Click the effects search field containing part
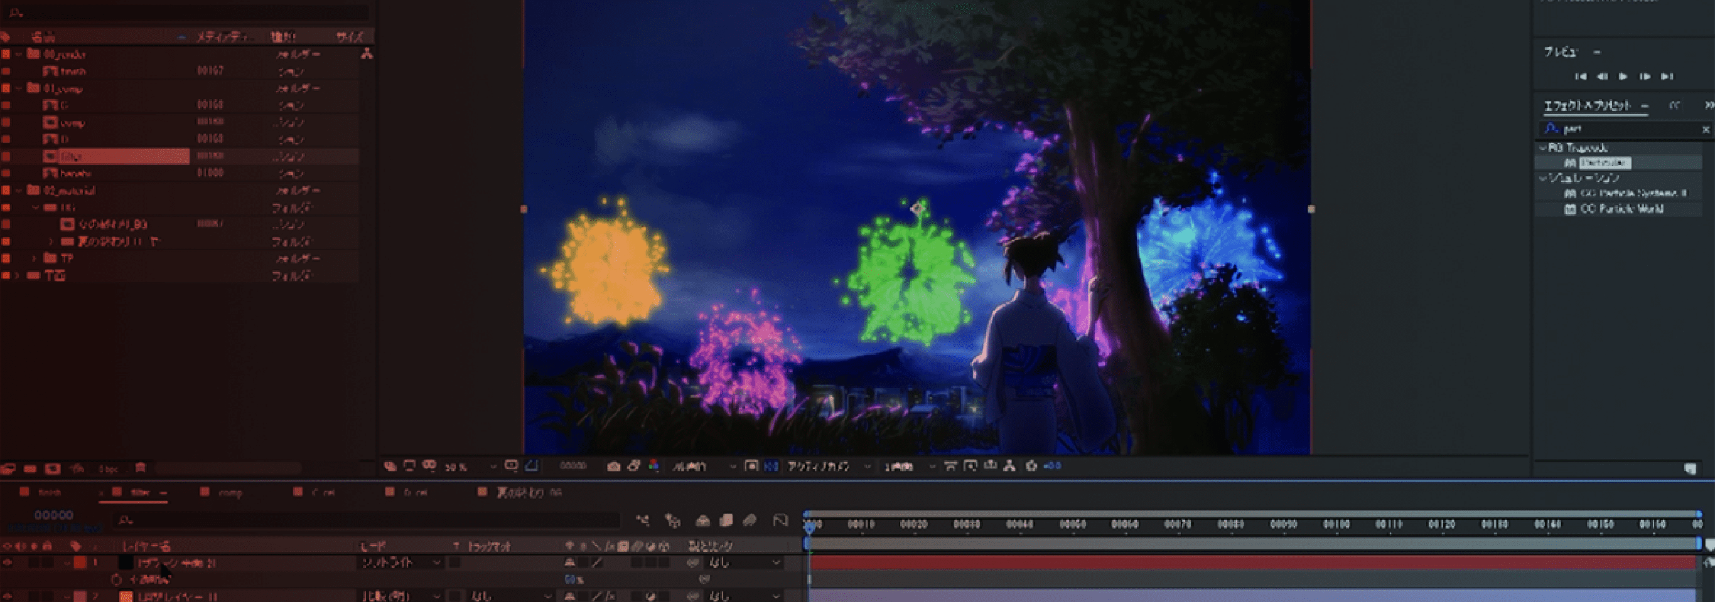Image resolution: width=1715 pixels, height=602 pixels. coord(1625,129)
